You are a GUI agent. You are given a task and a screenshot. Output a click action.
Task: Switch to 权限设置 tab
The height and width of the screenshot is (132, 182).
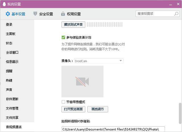pos(71,14)
